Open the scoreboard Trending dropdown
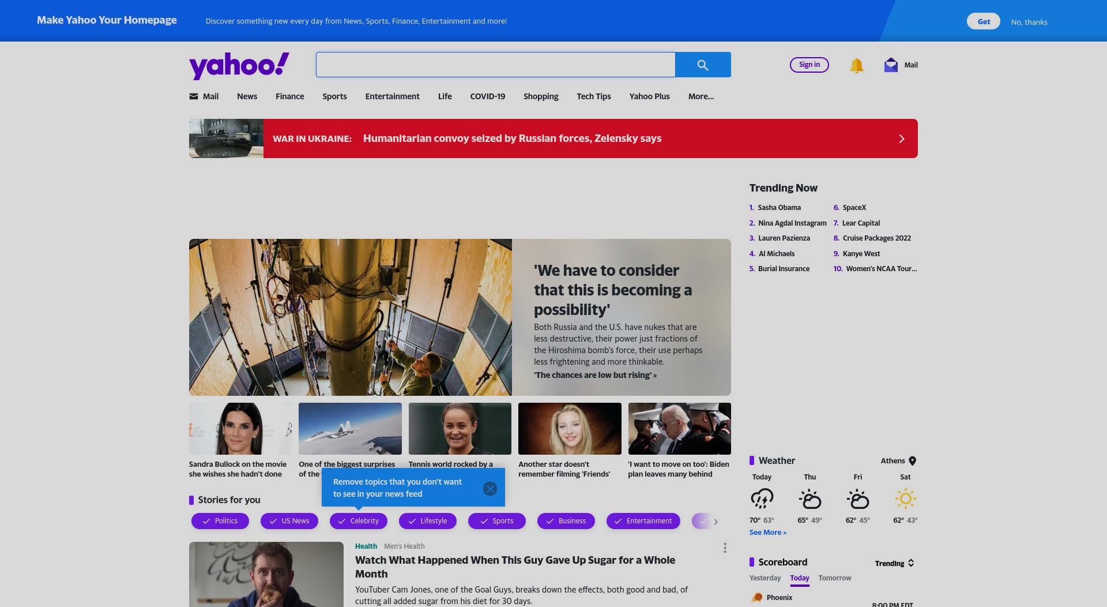 click(x=895, y=563)
